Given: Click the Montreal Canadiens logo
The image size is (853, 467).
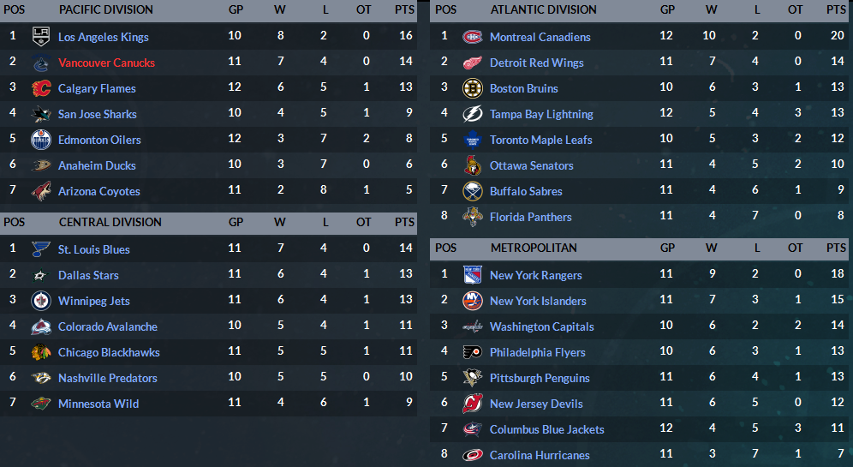Looking at the screenshot, I should [472, 37].
